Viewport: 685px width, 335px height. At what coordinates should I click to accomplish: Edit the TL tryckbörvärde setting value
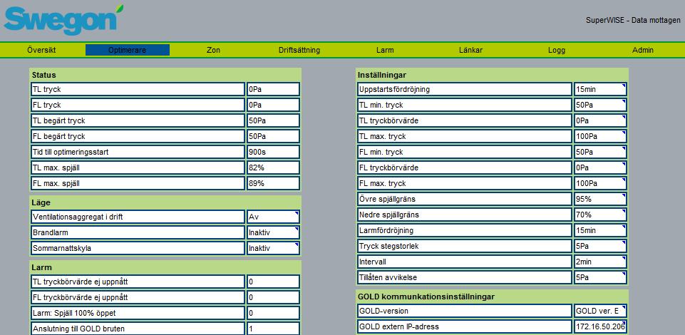coord(600,120)
